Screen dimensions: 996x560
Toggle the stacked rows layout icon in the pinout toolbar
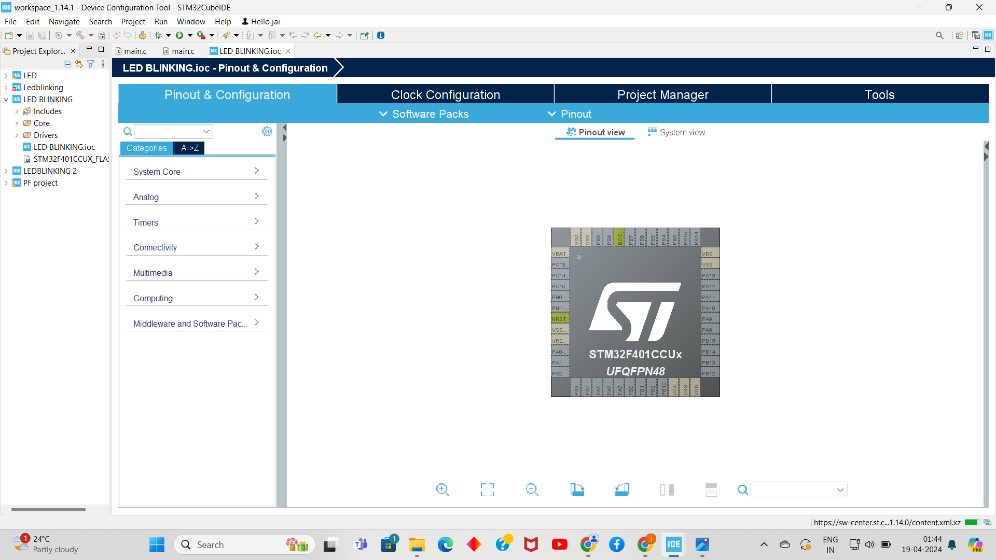pyautogui.click(x=711, y=489)
